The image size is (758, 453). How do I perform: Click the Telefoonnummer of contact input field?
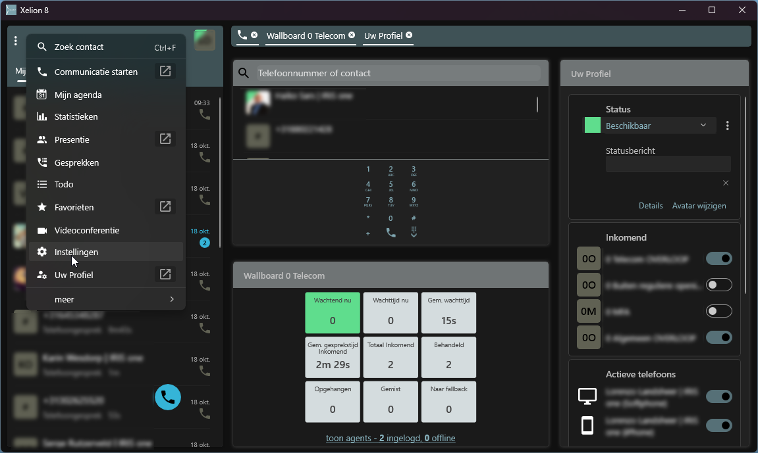pos(398,74)
